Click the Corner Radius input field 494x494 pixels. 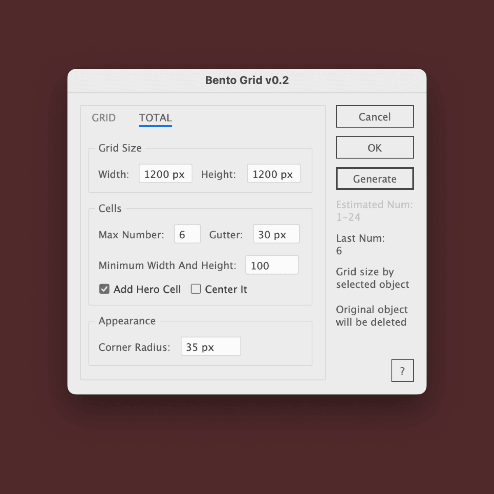[210, 347]
